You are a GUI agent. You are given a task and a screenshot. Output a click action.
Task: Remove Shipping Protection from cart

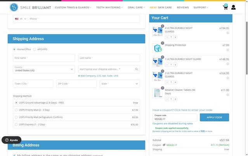point(227,50)
